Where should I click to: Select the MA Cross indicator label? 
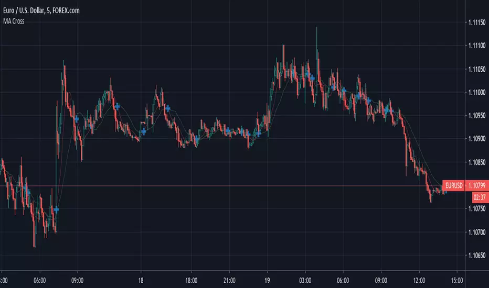pos(14,21)
